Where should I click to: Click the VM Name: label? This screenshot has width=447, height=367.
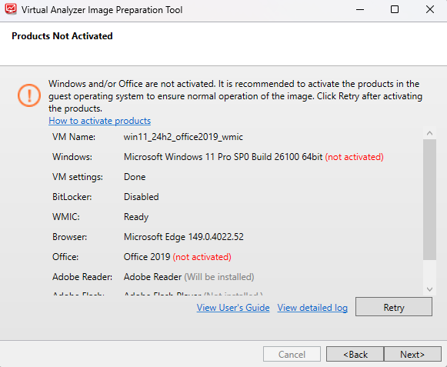click(x=74, y=137)
